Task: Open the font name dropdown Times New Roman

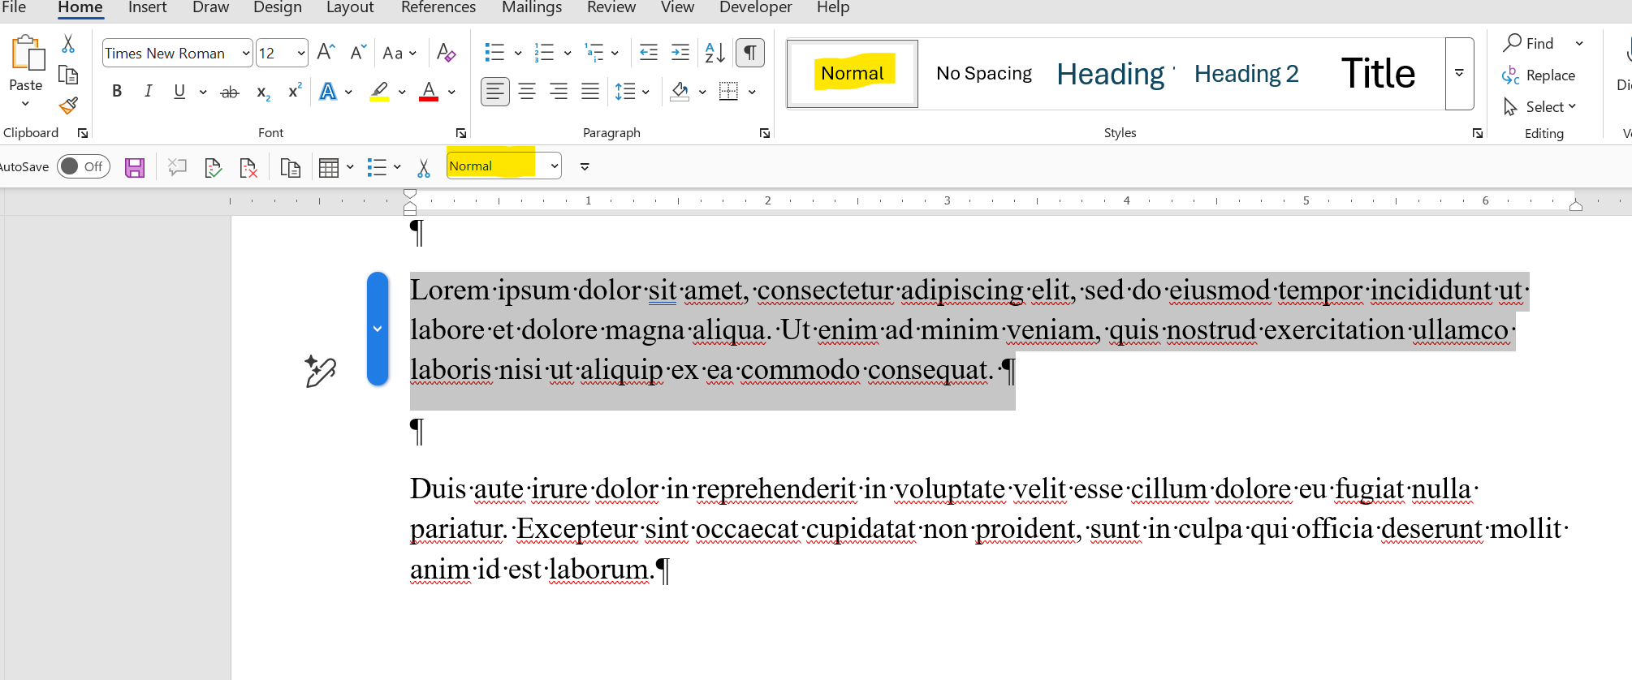Action: coord(246,54)
